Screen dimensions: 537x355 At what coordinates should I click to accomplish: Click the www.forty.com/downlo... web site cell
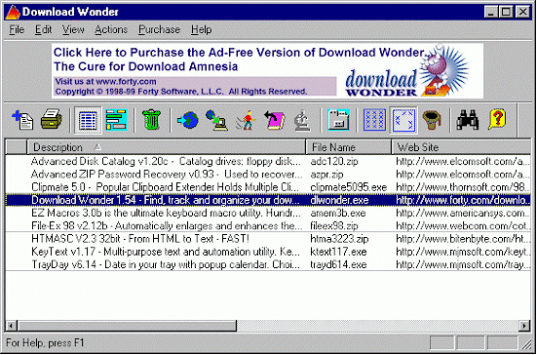[x=463, y=200]
